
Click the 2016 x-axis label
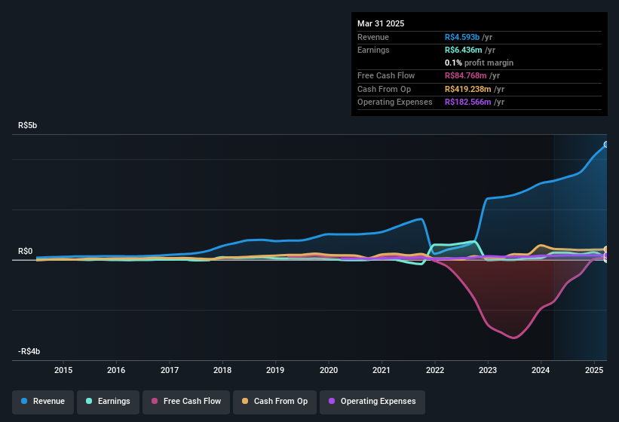point(116,370)
